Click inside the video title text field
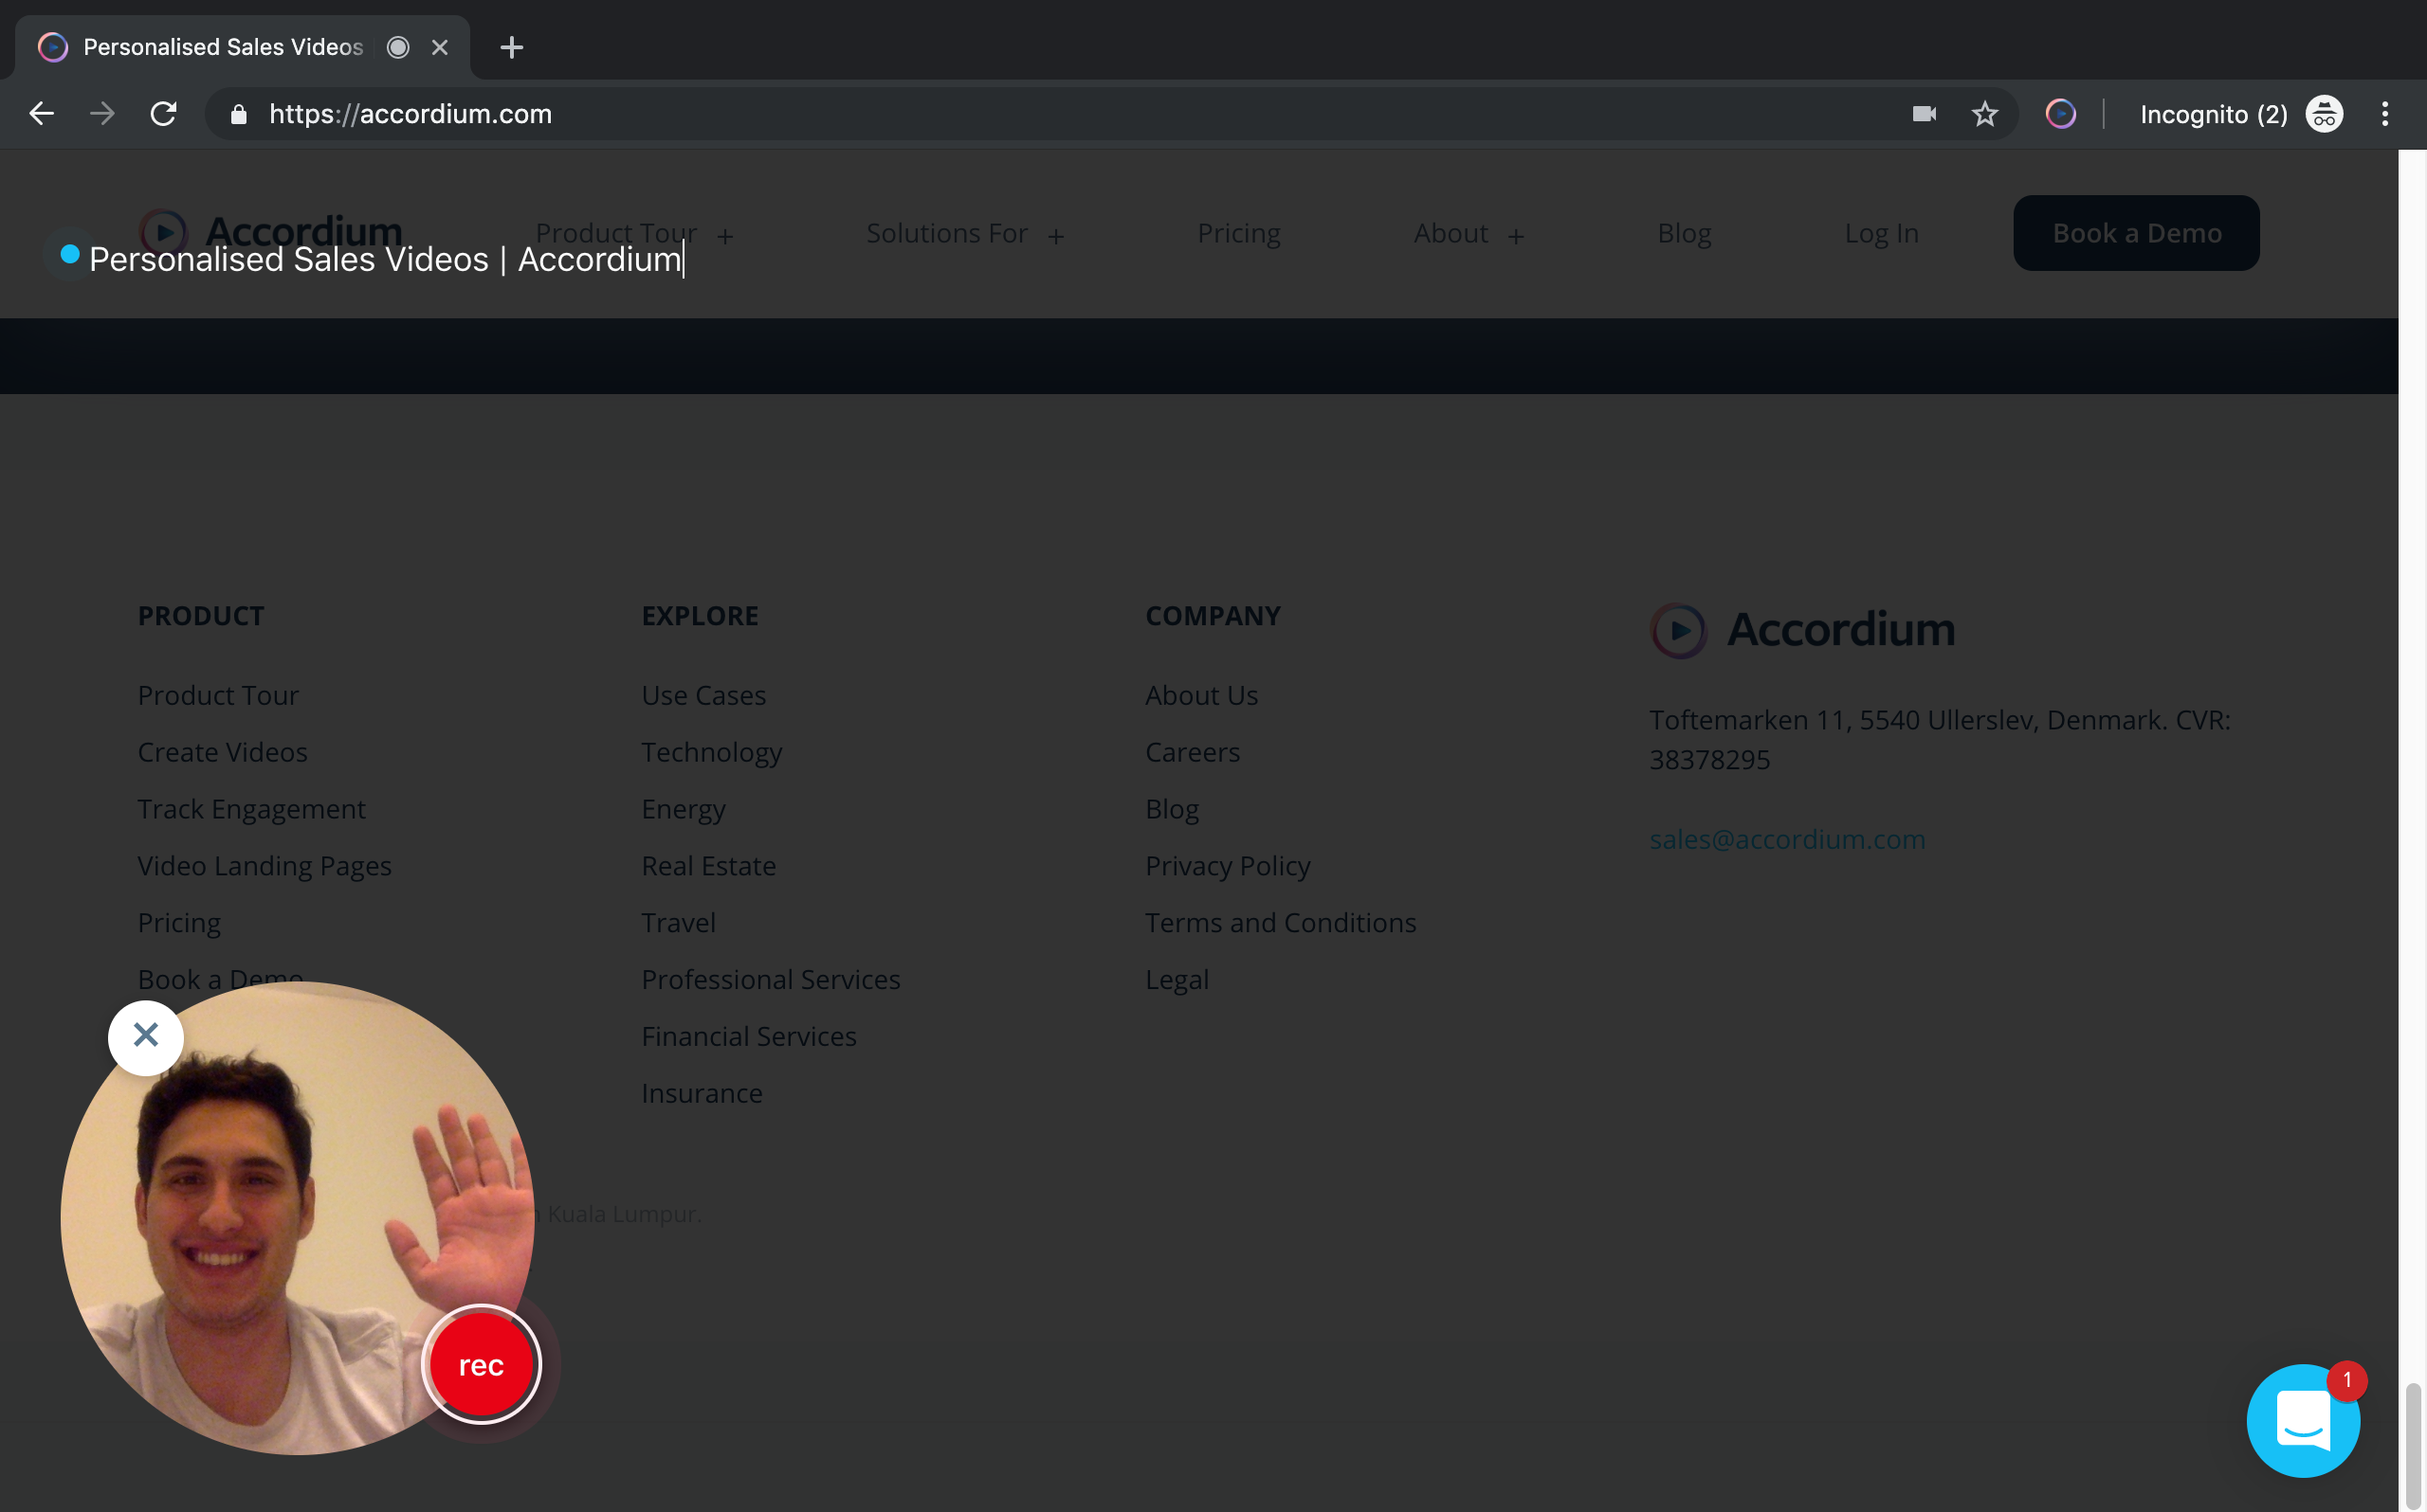2427x1512 pixels. [386, 259]
